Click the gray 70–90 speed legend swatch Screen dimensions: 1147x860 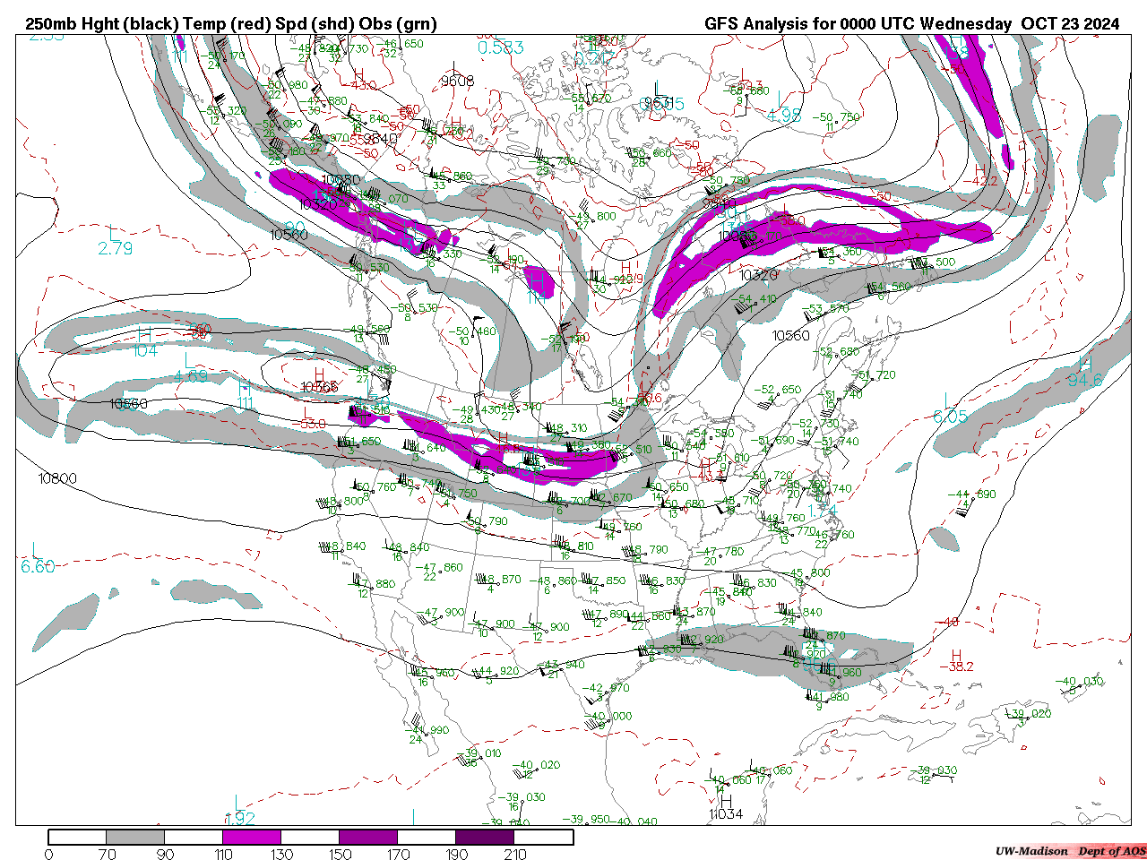(135, 837)
